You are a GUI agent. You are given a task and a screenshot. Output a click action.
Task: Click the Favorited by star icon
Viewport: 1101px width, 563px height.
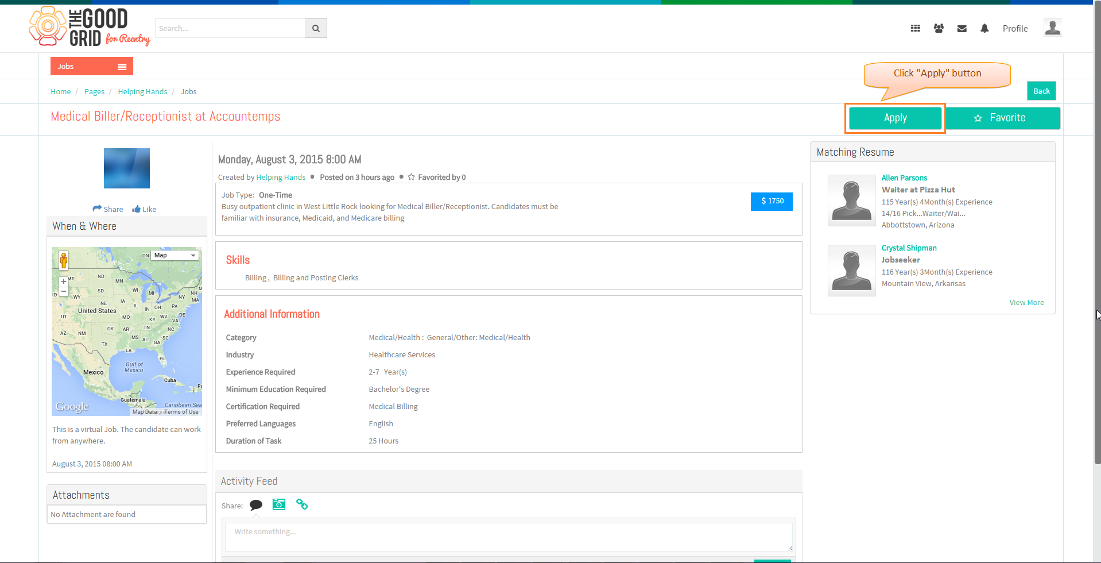tap(411, 177)
